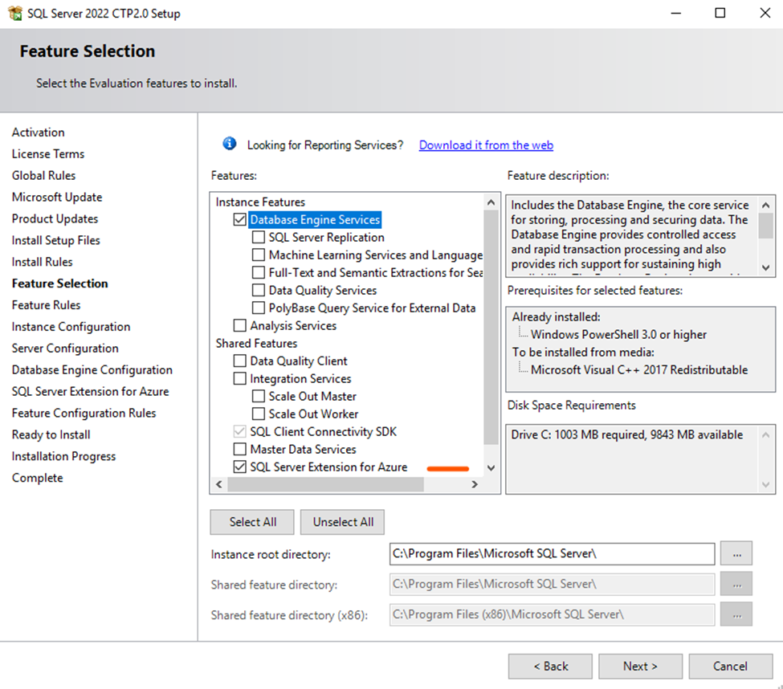The width and height of the screenshot is (783, 689).
Task: Click the Select All button
Action: [x=252, y=522]
